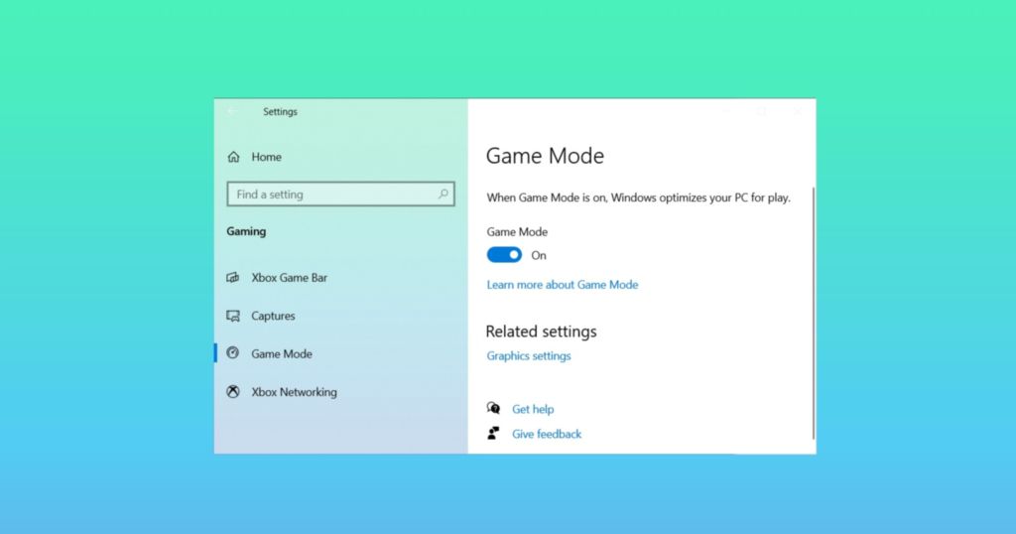Screen dimensions: 1016x534
Task: Turn off the Game Mode toggle switch
Action: (x=504, y=255)
